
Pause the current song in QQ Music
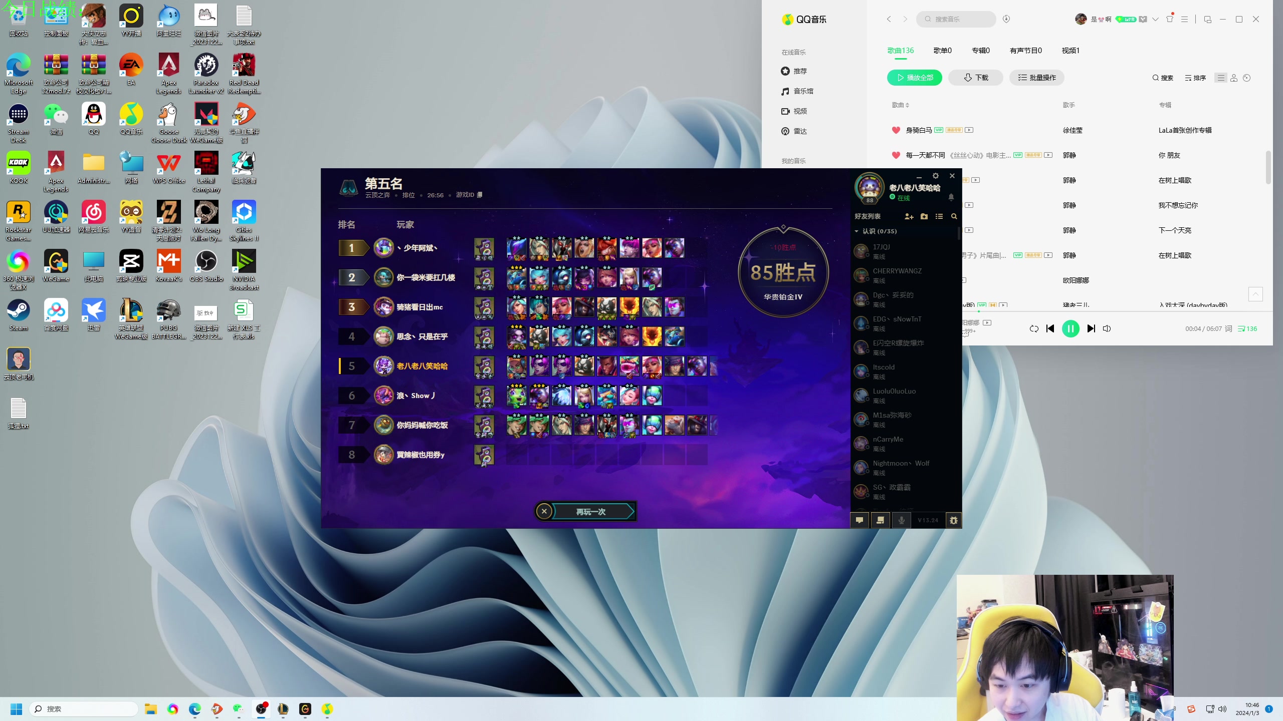coord(1071,329)
